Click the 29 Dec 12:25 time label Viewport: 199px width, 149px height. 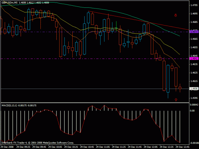pyautogui.click(x=167, y=147)
